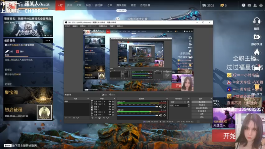Open source properties gear below sources list

pos(100,118)
